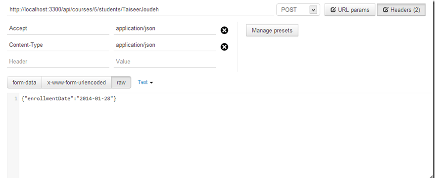Click the request URL field
This screenshot has height=178, width=435.
coord(141,9)
